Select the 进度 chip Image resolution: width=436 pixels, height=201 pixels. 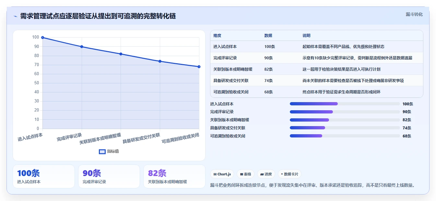coord(266,174)
